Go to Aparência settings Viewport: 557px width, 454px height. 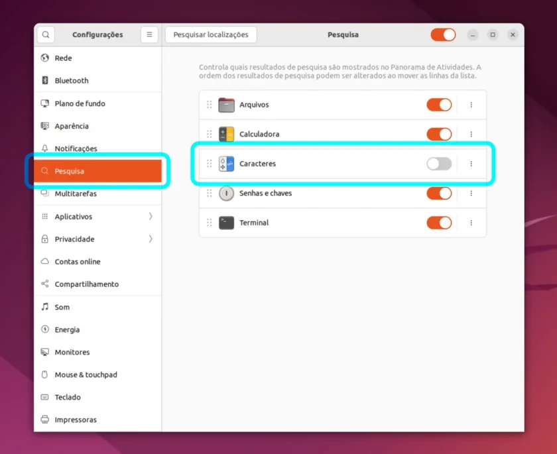click(x=97, y=126)
